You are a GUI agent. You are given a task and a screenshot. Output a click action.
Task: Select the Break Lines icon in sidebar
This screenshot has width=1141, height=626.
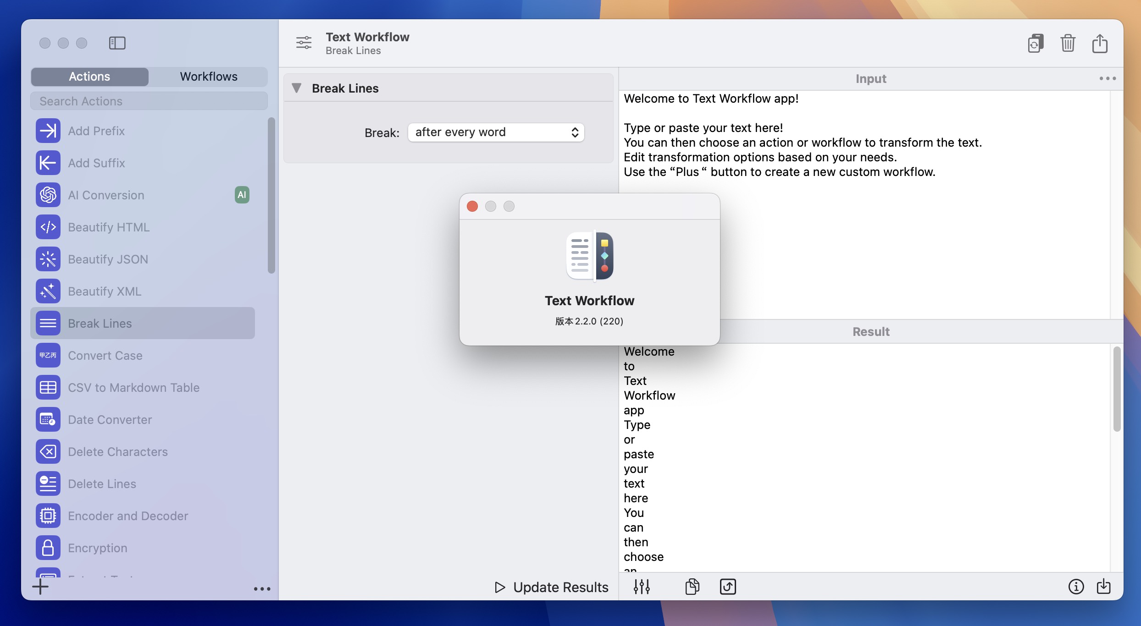(x=48, y=323)
